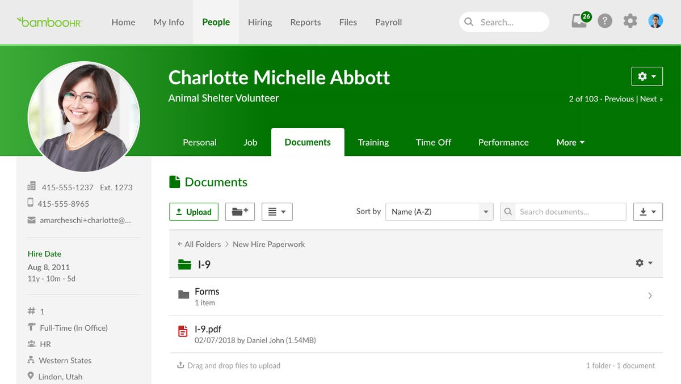Expand the Sort by Name (A-Z) dropdown

pyautogui.click(x=439, y=211)
